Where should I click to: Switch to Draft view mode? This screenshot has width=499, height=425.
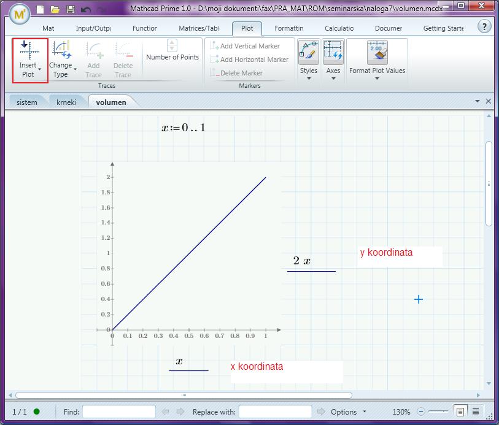[x=476, y=411]
